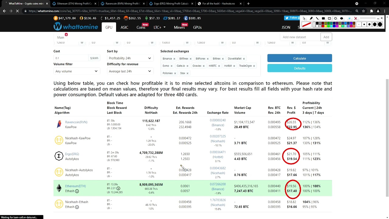Remove Stex from selected exchanges
The image size is (389, 219).
pos(187,73)
